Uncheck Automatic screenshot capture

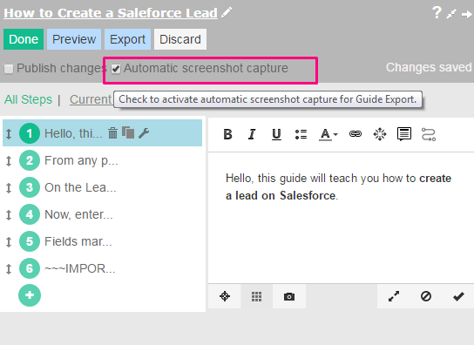[116, 69]
